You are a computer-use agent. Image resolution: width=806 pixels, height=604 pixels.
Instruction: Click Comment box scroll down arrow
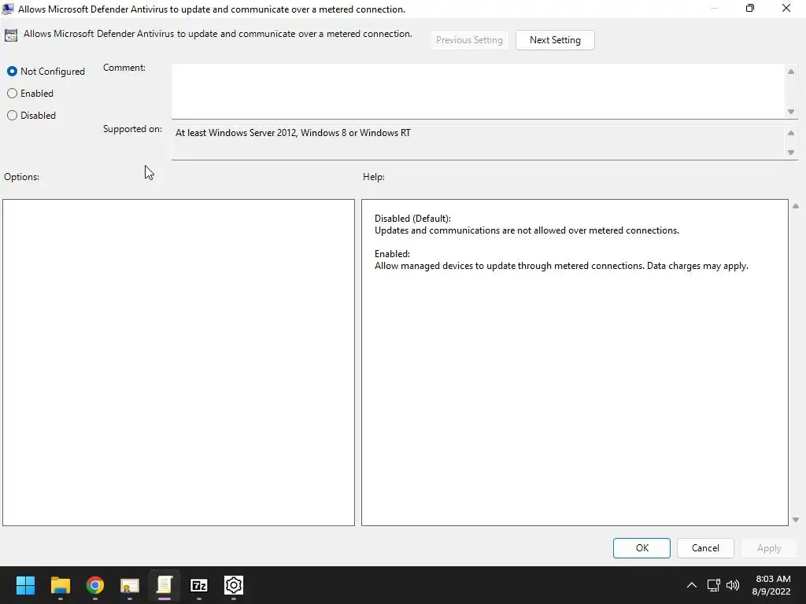(791, 112)
